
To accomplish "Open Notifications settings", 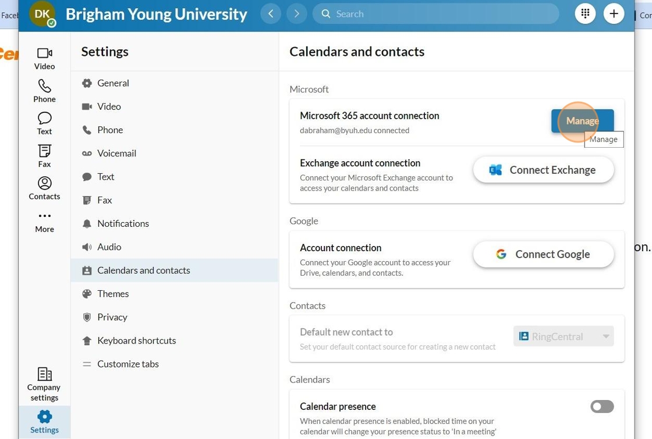I will (174, 223).
